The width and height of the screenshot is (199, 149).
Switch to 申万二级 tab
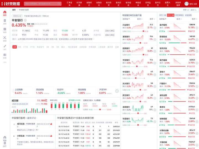pos(171,15)
